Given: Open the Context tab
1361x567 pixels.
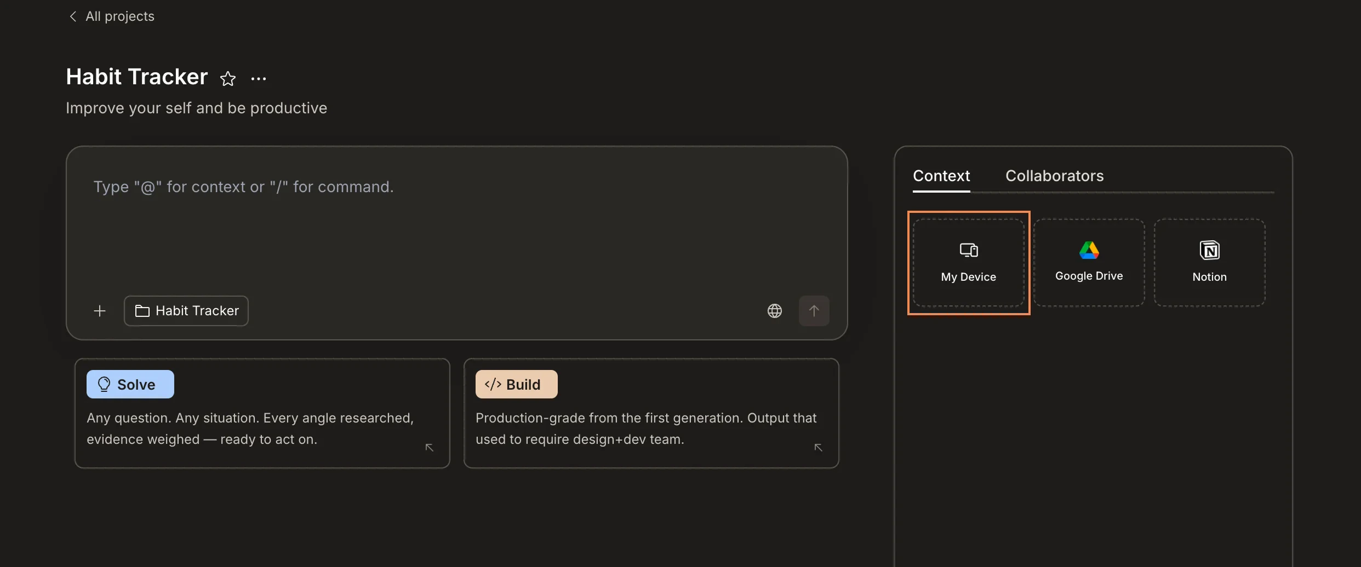Looking at the screenshot, I should tap(941, 176).
